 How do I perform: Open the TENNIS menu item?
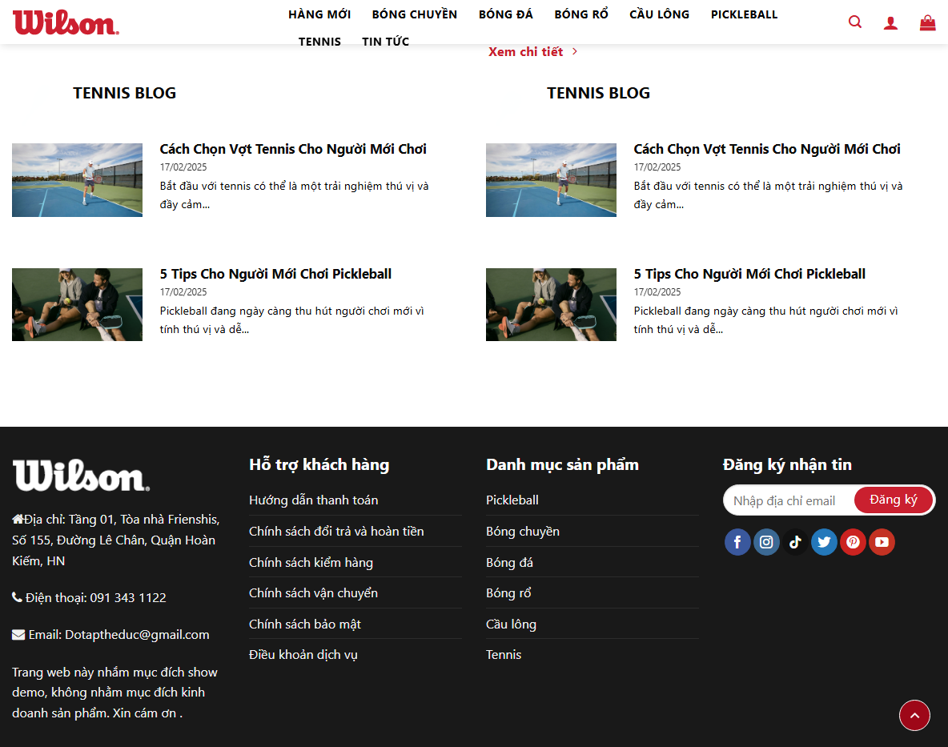(319, 41)
